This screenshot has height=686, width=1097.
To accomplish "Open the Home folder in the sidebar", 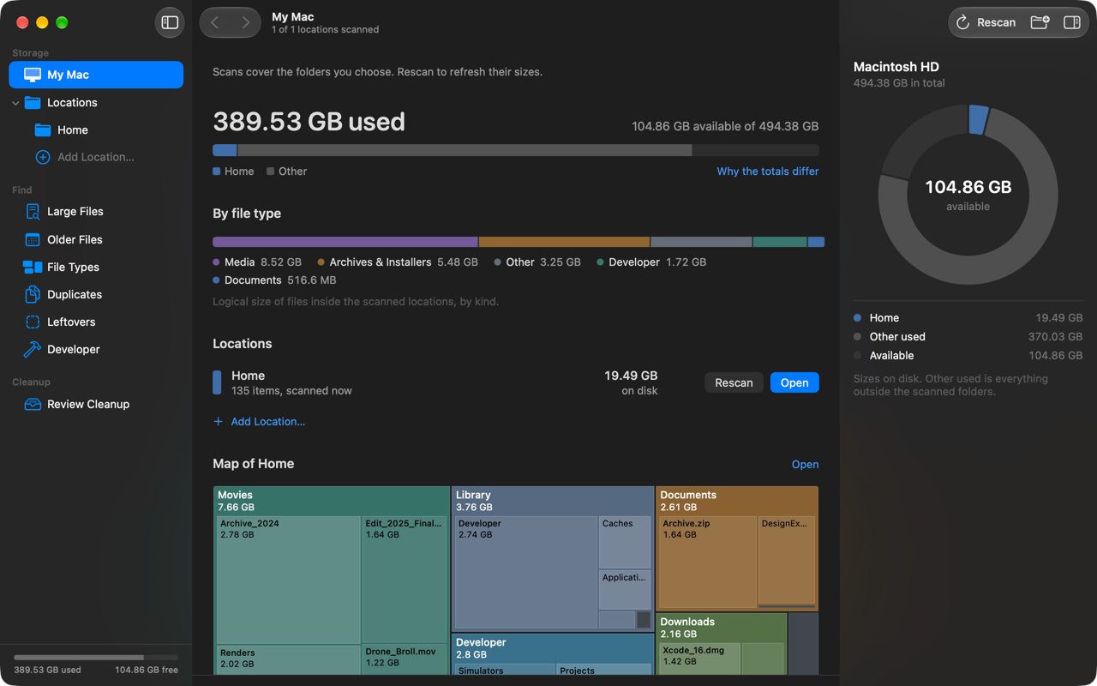I will (x=96, y=129).
